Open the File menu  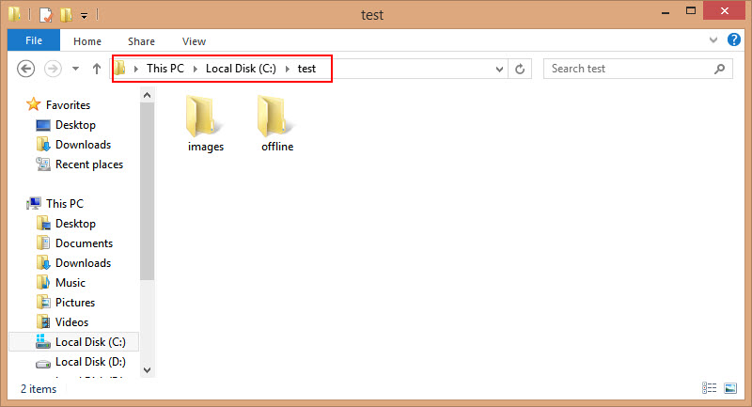coord(34,41)
